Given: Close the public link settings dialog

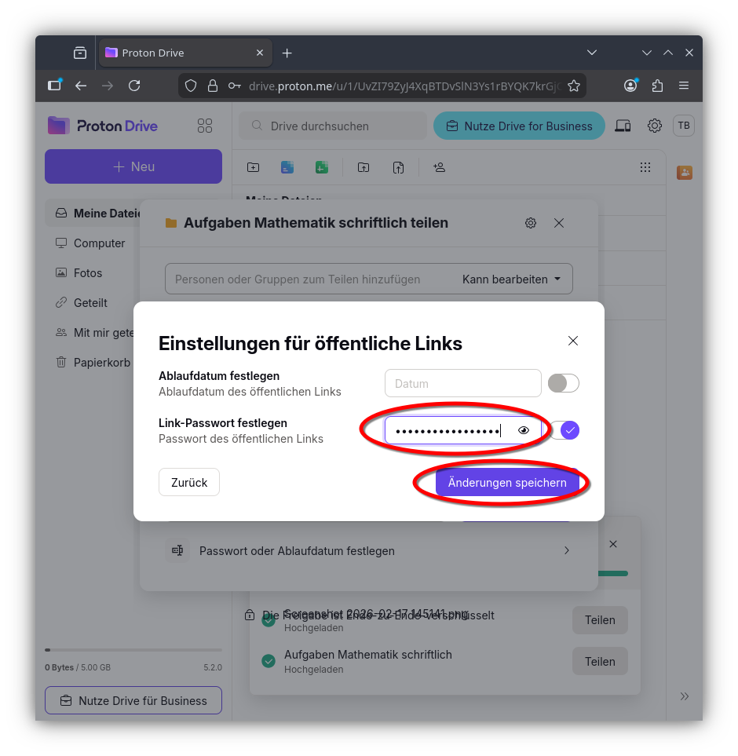Looking at the screenshot, I should 573,341.
